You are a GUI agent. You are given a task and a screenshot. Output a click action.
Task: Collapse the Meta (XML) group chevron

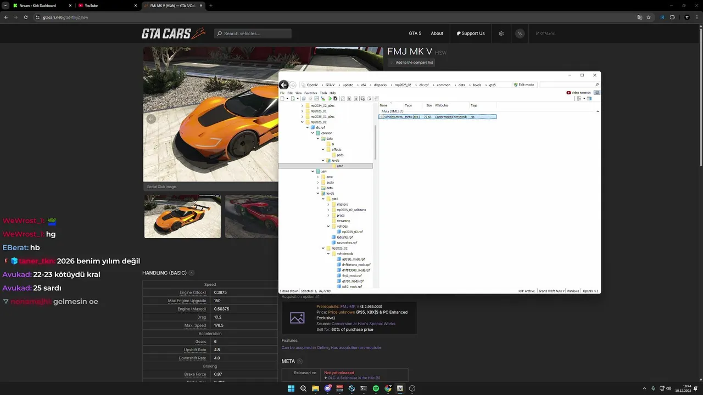598,111
